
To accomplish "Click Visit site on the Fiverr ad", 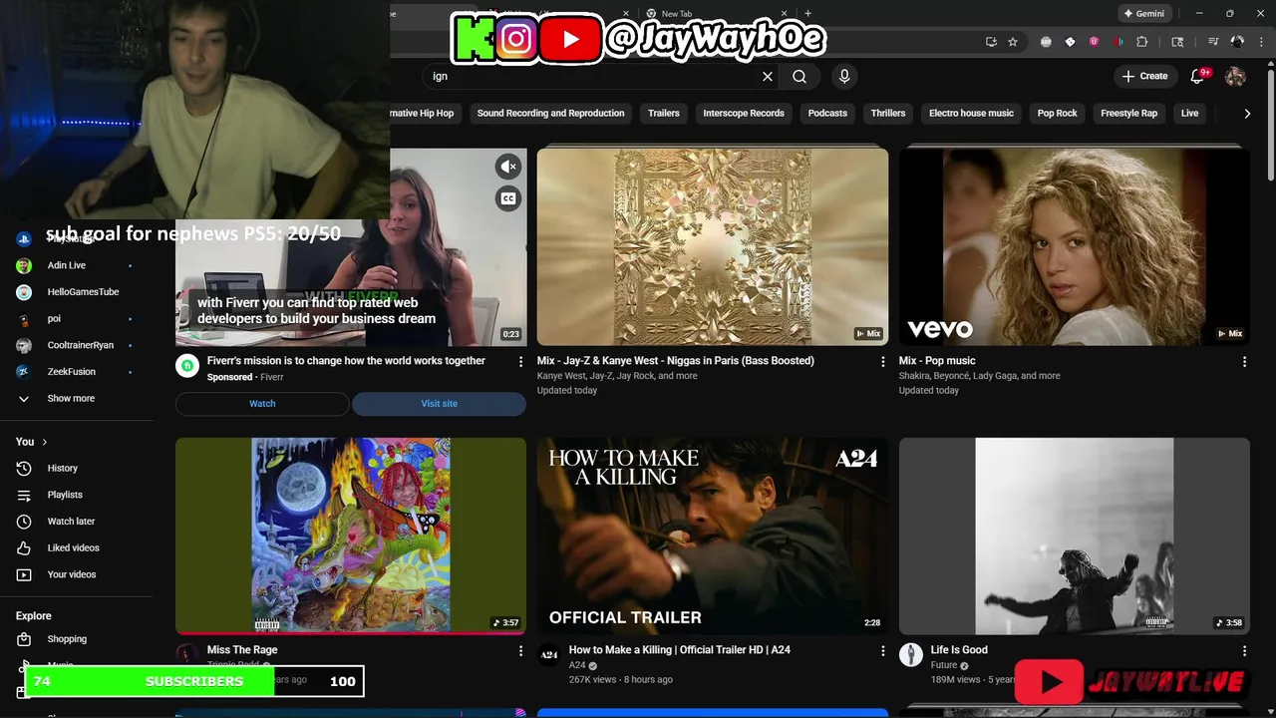I will click(439, 404).
